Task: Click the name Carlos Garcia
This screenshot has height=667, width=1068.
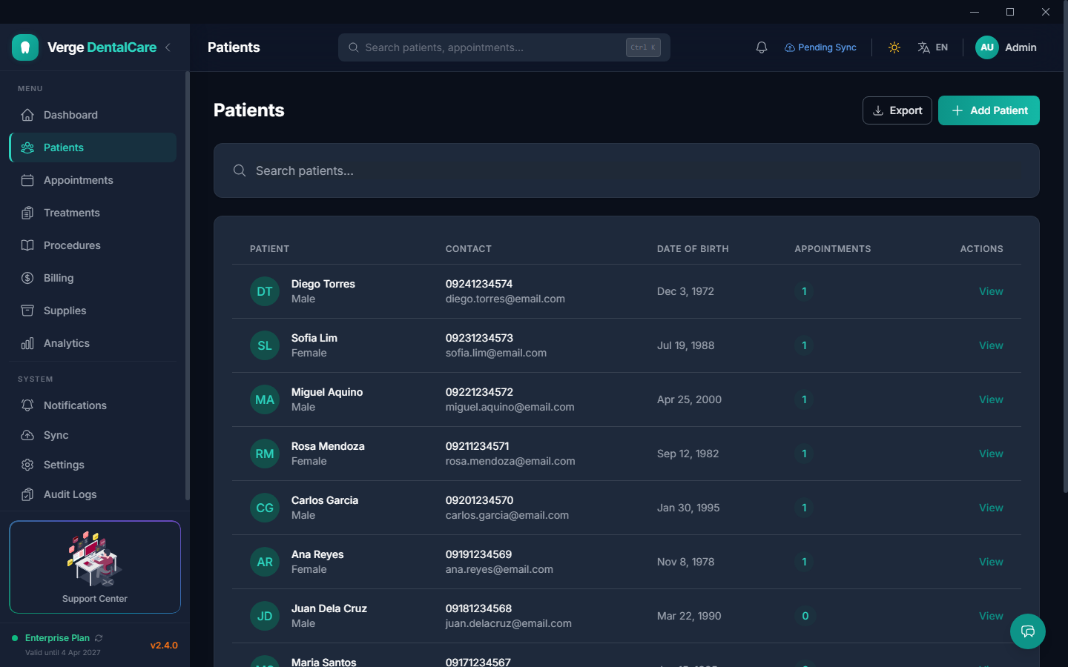Action: pyautogui.click(x=325, y=500)
